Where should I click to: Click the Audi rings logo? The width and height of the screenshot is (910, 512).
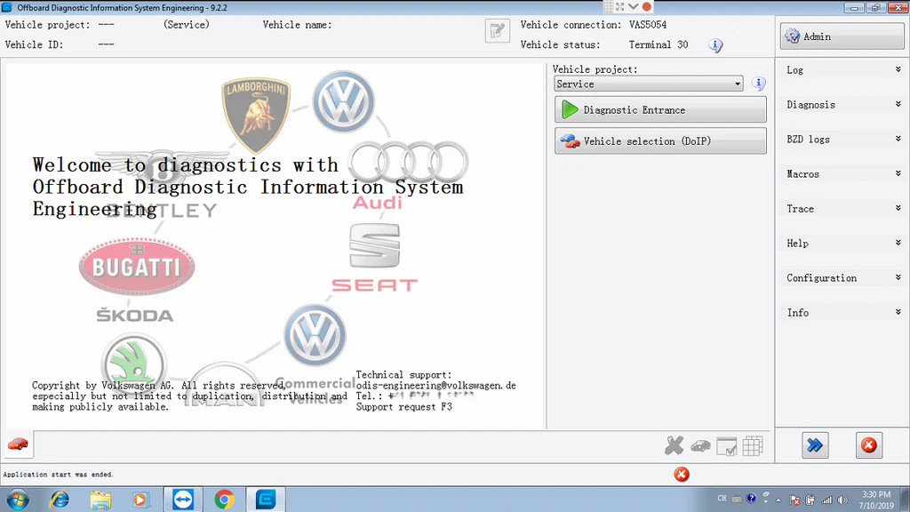click(409, 162)
